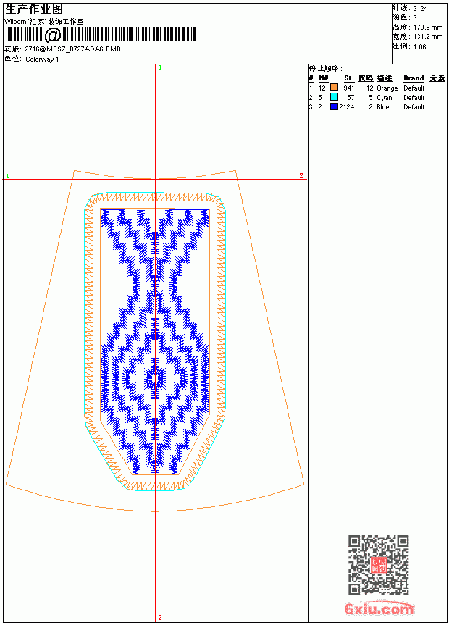Click the Blue color swatch in stop sequence

click(334, 106)
